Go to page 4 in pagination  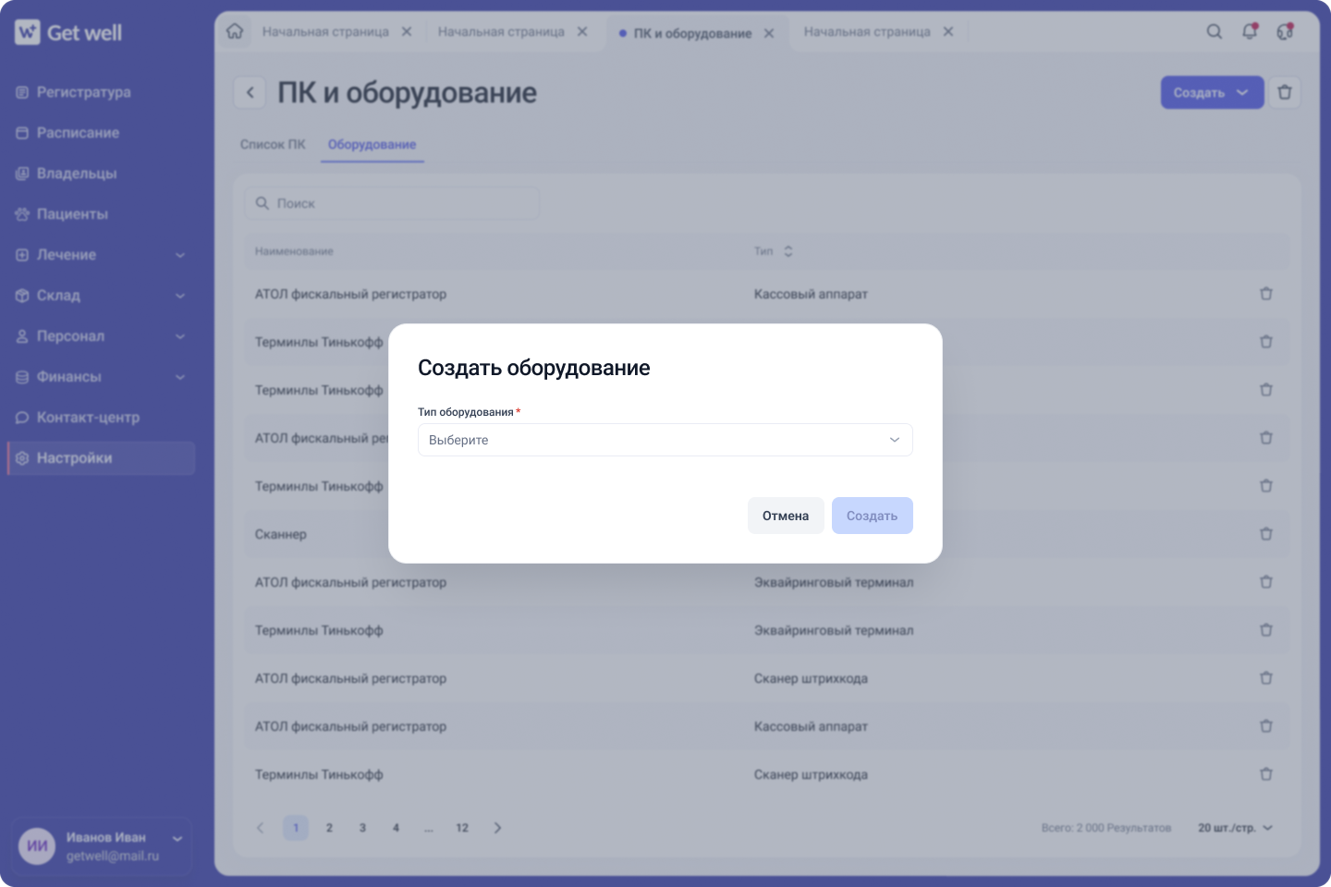click(x=396, y=828)
